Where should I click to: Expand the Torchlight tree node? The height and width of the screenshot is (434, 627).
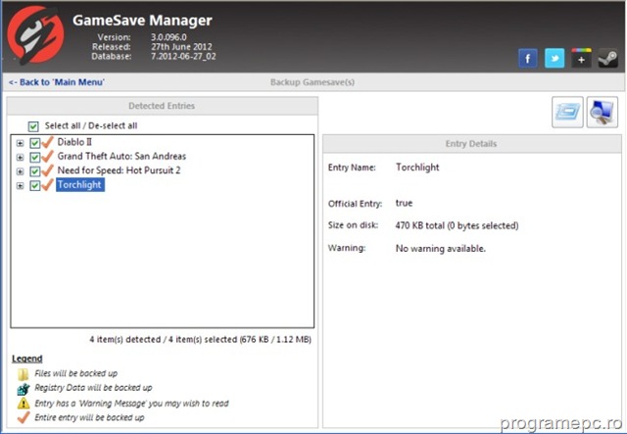point(20,186)
